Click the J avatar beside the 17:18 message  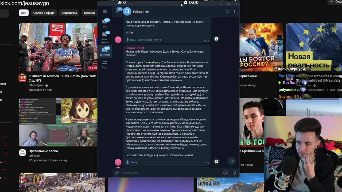pyautogui.click(x=118, y=40)
